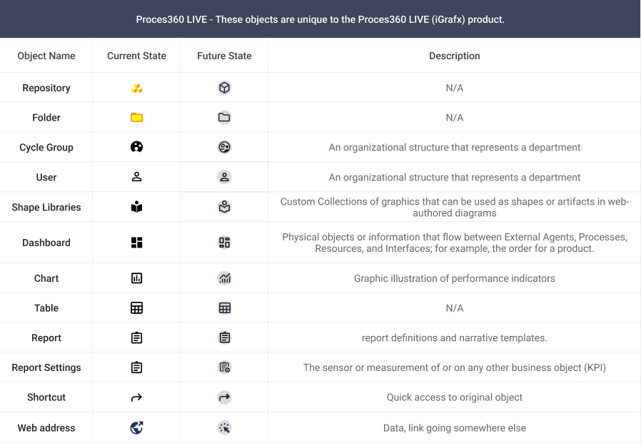This screenshot has width=641, height=443.
Task: Click the Future State Folder icon
Action: (x=224, y=118)
